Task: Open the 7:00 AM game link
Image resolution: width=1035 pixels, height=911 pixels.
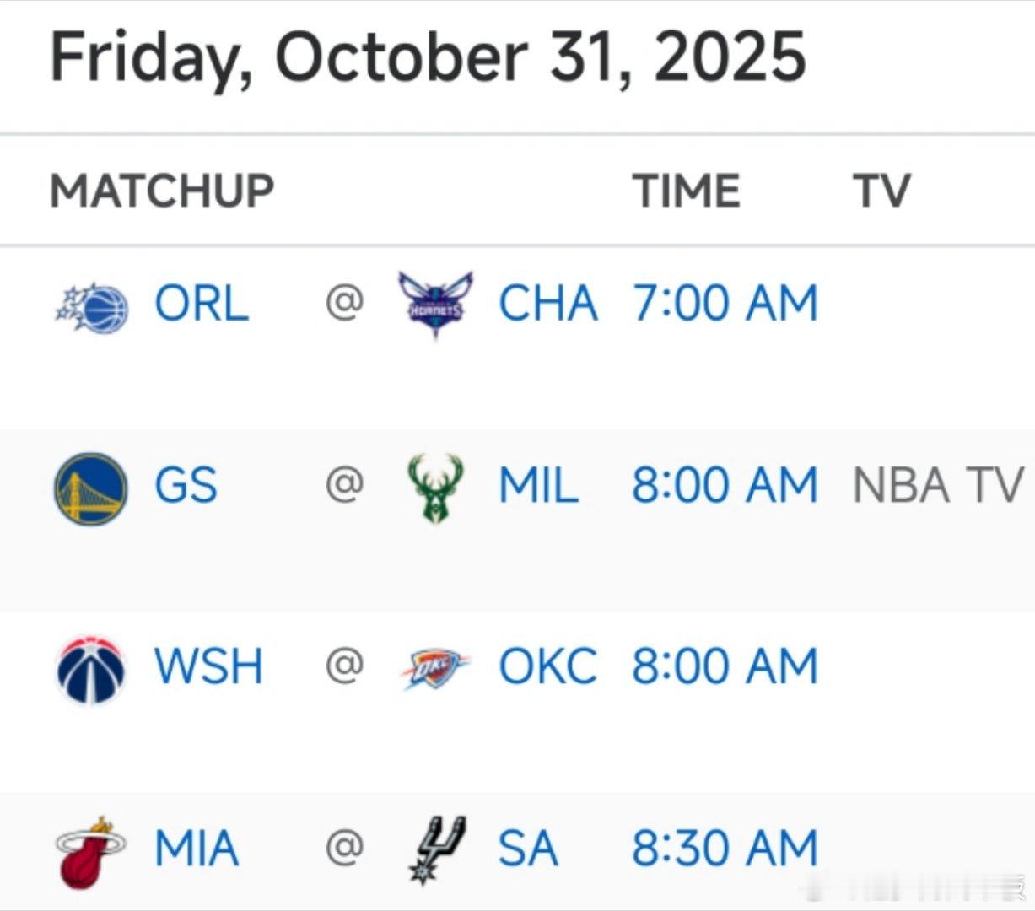Action: [x=725, y=304]
